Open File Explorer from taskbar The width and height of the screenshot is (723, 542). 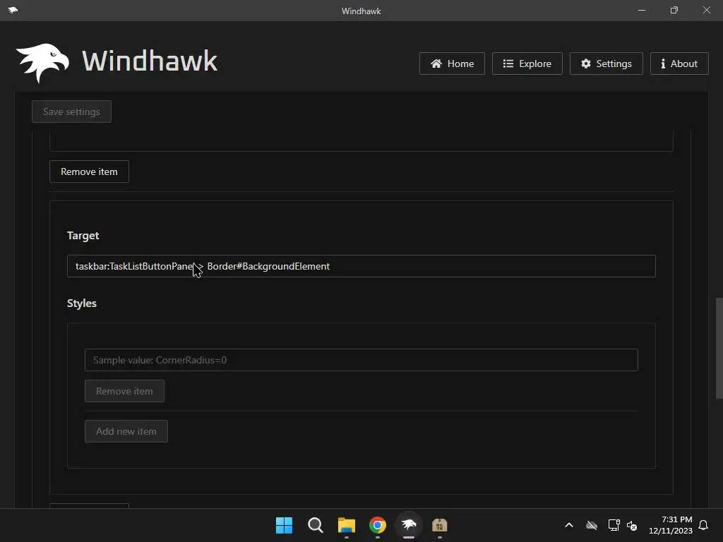click(346, 525)
